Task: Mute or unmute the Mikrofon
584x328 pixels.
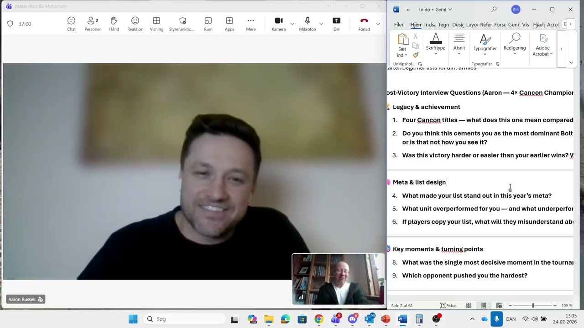Action: click(308, 24)
